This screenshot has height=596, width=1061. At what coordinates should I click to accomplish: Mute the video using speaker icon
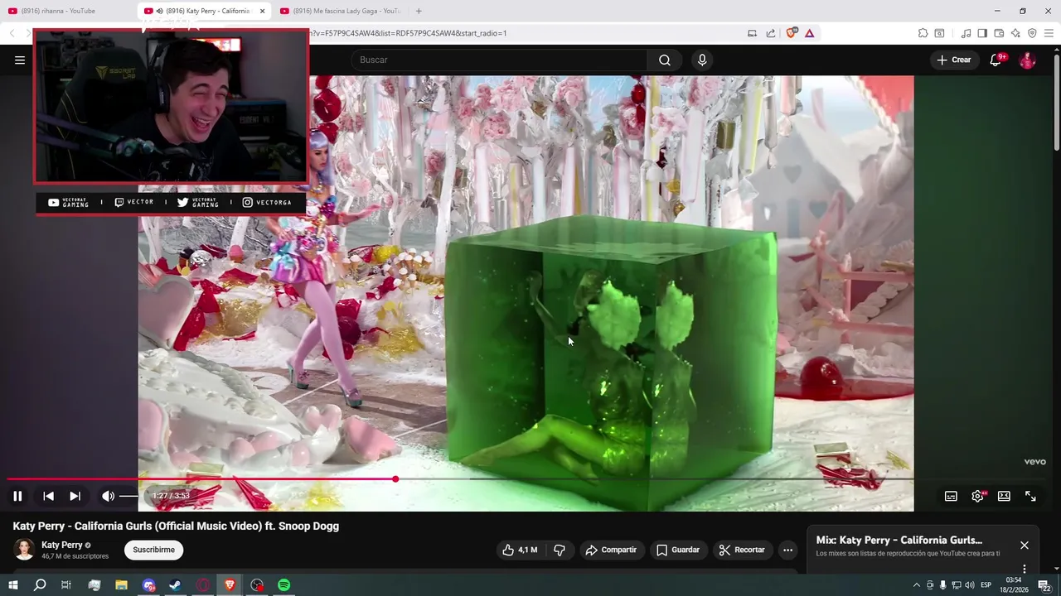coord(108,496)
